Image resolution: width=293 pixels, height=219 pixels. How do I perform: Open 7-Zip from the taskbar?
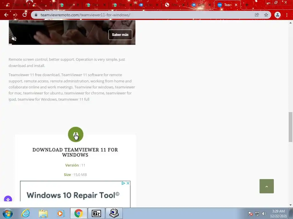96,213
